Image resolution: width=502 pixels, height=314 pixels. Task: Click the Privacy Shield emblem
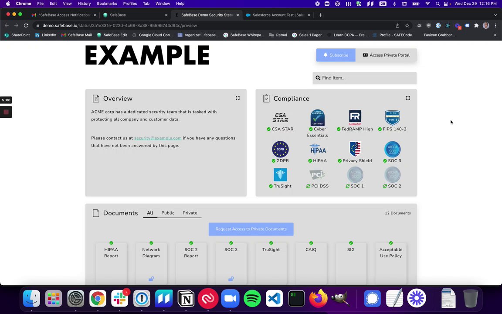[355, 149]
